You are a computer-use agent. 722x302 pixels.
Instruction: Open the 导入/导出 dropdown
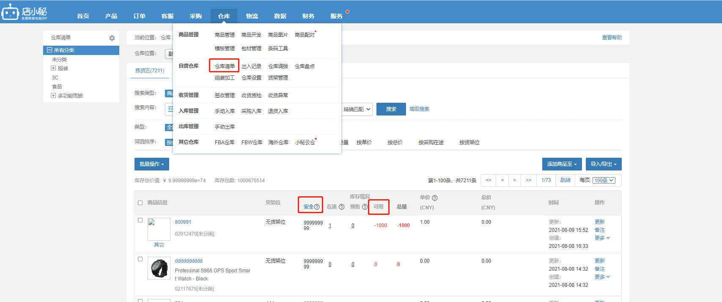tap(604, 164)
